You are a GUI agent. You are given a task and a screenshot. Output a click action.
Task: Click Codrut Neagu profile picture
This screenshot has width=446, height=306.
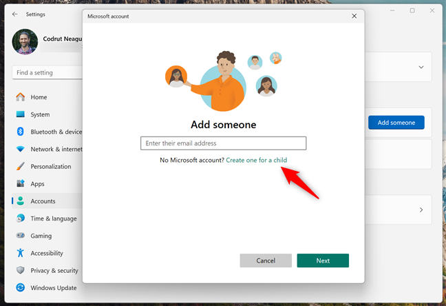coord(25,41)
